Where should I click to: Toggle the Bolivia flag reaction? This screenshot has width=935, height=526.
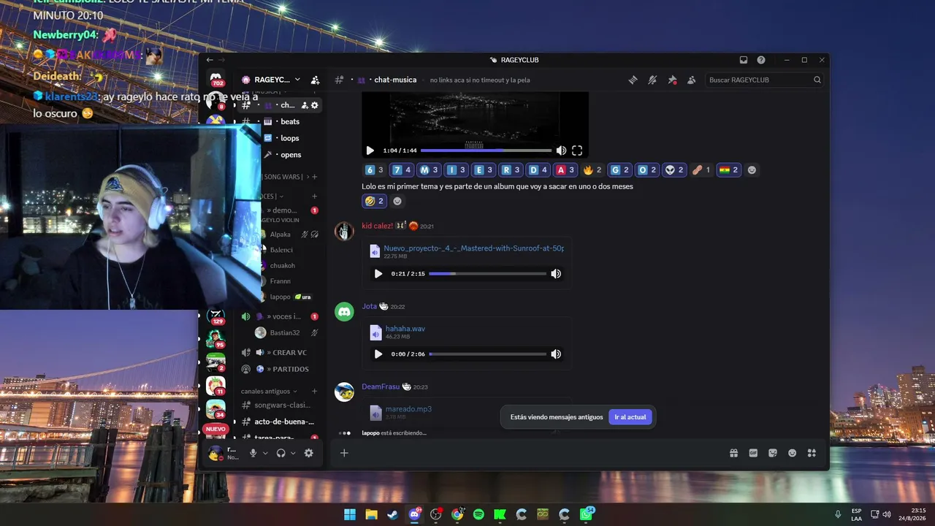(x=728, y=170)
